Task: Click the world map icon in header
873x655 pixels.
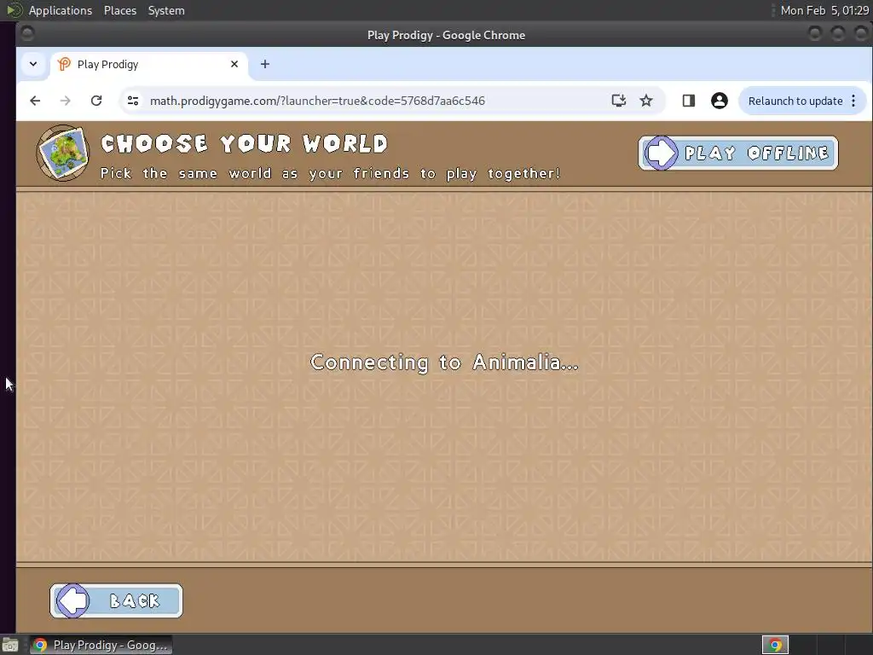Action: pyautogui.click(x=63, y=153)
